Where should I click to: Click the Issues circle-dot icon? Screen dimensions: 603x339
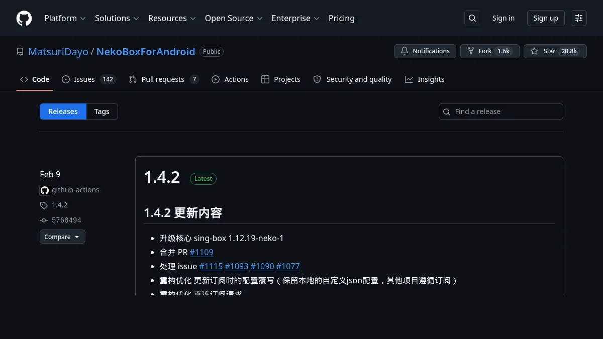[66, 79]
